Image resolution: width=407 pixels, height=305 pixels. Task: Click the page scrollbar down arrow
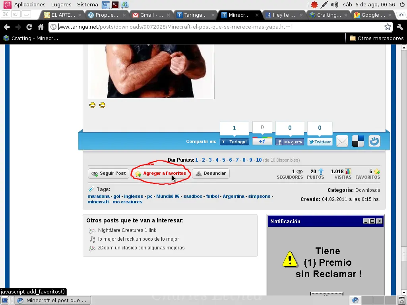pyautogui.click(x=404, y=293)
